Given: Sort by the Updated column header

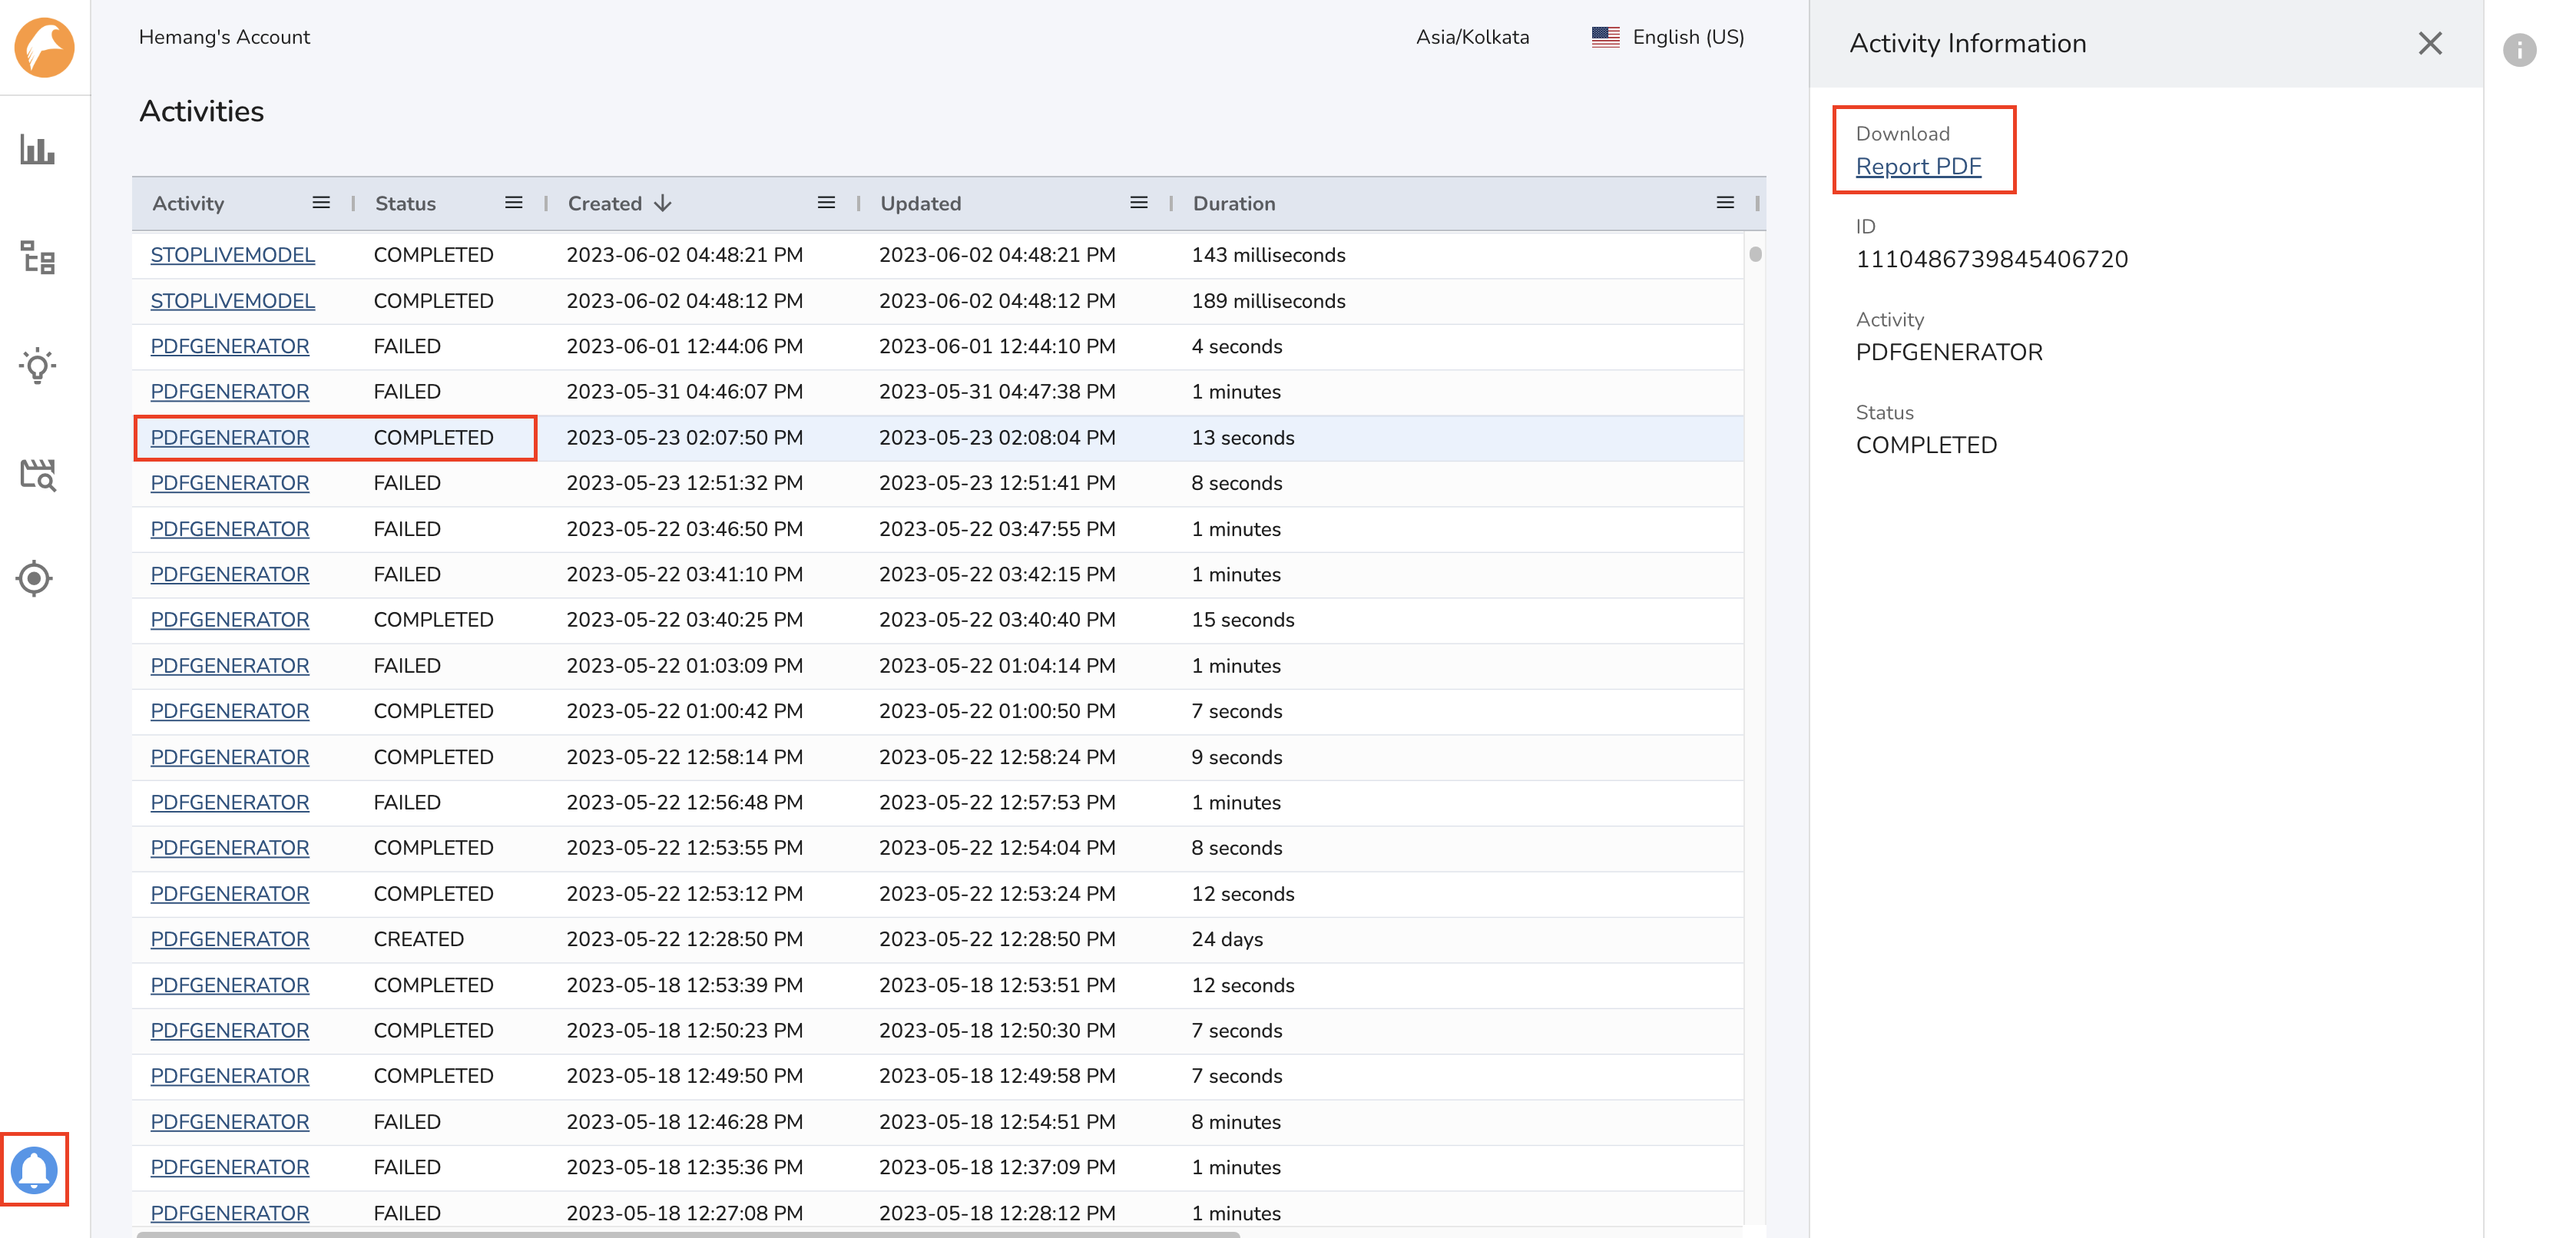Looking at the screenshot, I should click(x=920, y=203).
